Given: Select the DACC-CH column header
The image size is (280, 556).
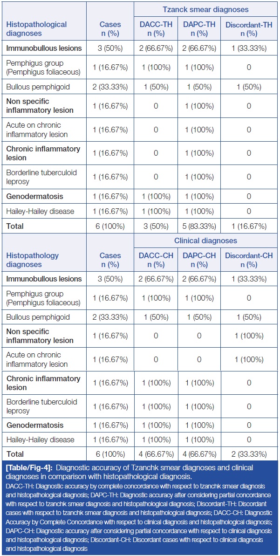Looking at the screenshot, I should (156, 260).
